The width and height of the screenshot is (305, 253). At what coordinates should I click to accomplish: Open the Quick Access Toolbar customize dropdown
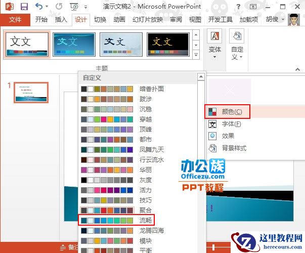tap(85, 7)
